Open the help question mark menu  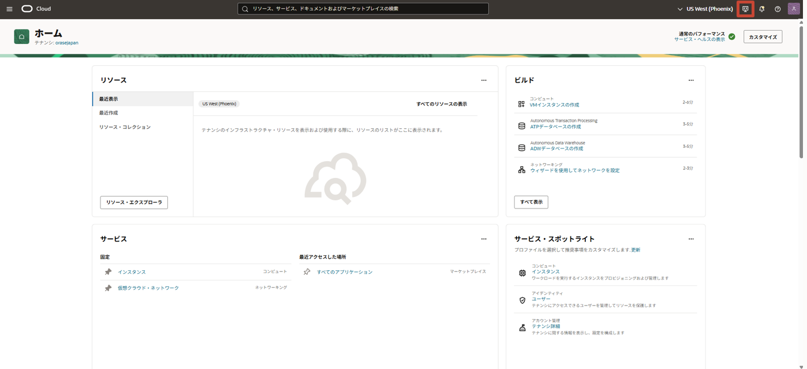click(778, 9)
